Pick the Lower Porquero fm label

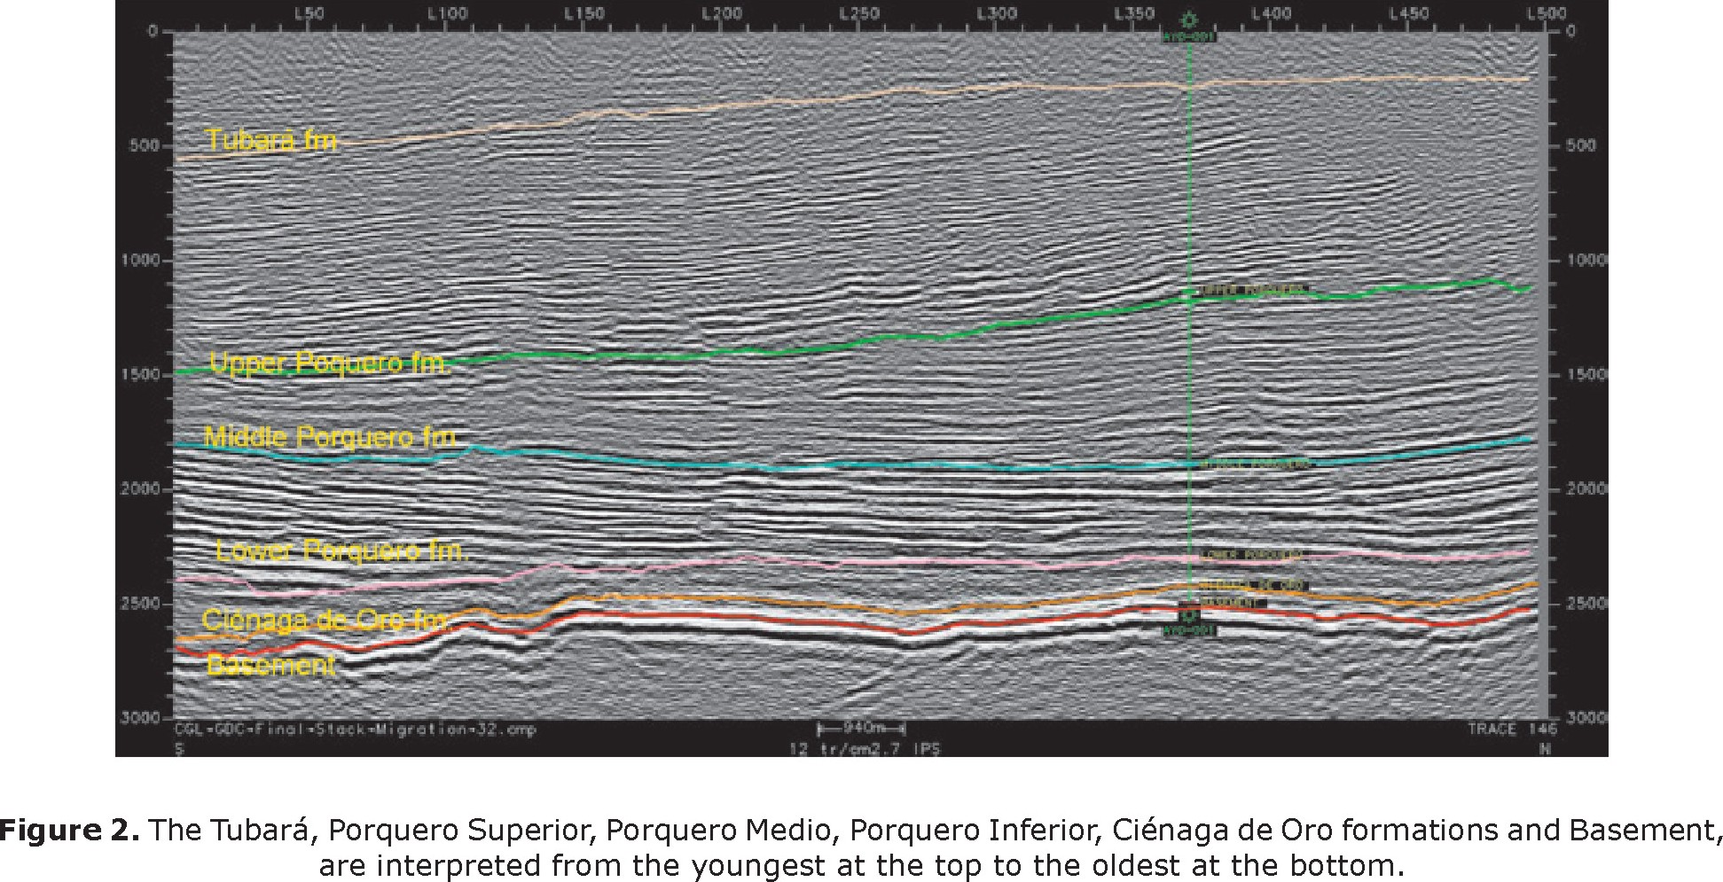tap(341, 551)
